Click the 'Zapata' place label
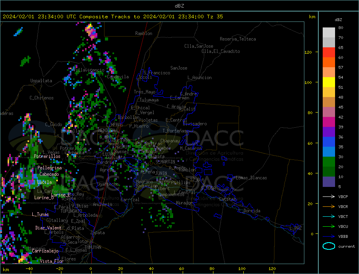The width and height of the screenshot is (359, 274). click(x=98, y=233)
